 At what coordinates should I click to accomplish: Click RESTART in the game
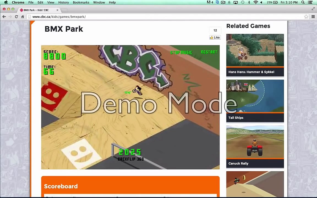point(209,52)
